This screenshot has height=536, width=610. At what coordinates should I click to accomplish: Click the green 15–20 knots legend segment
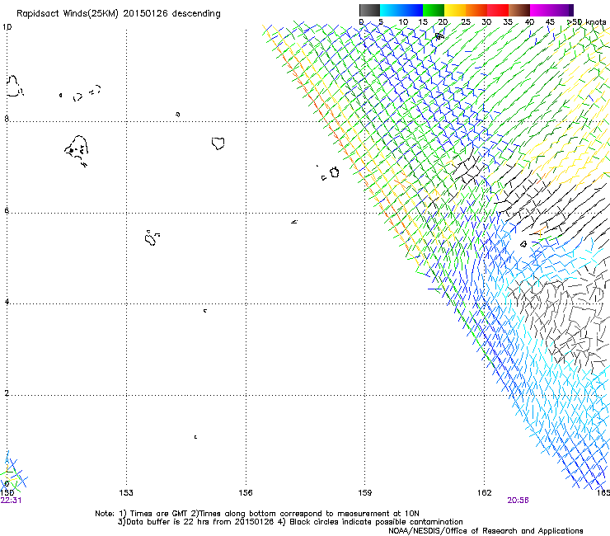click(x=434, y=10)
